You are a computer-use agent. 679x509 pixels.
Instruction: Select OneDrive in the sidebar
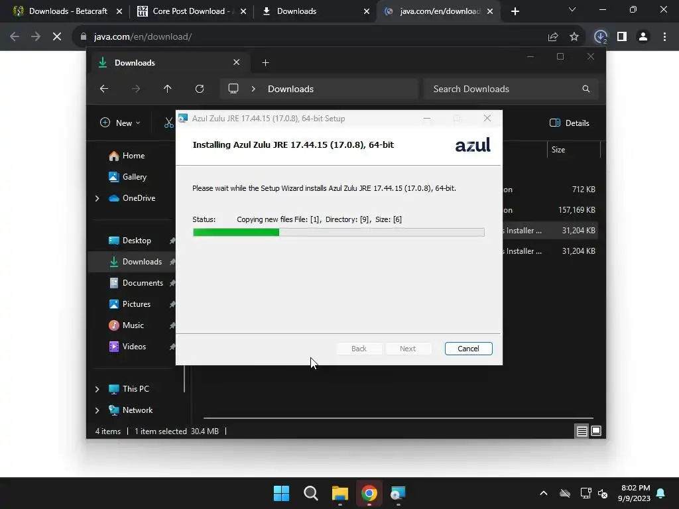tap(132, 198)
